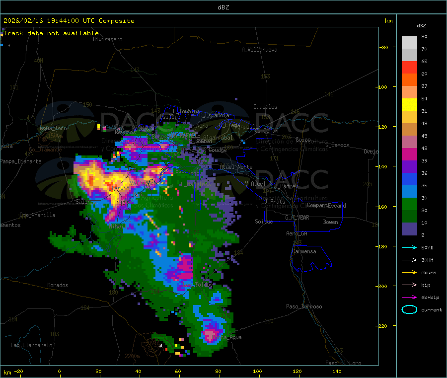This screenshot has width=447, height=378.
Task: Select the bright yellow swatch in the dBZ scale
Action: click(409, 105)
